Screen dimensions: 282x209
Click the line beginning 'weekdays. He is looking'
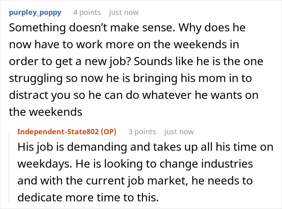tap(135, 164)
